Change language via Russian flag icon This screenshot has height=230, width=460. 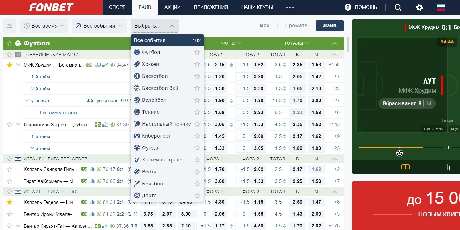[441, 7]
